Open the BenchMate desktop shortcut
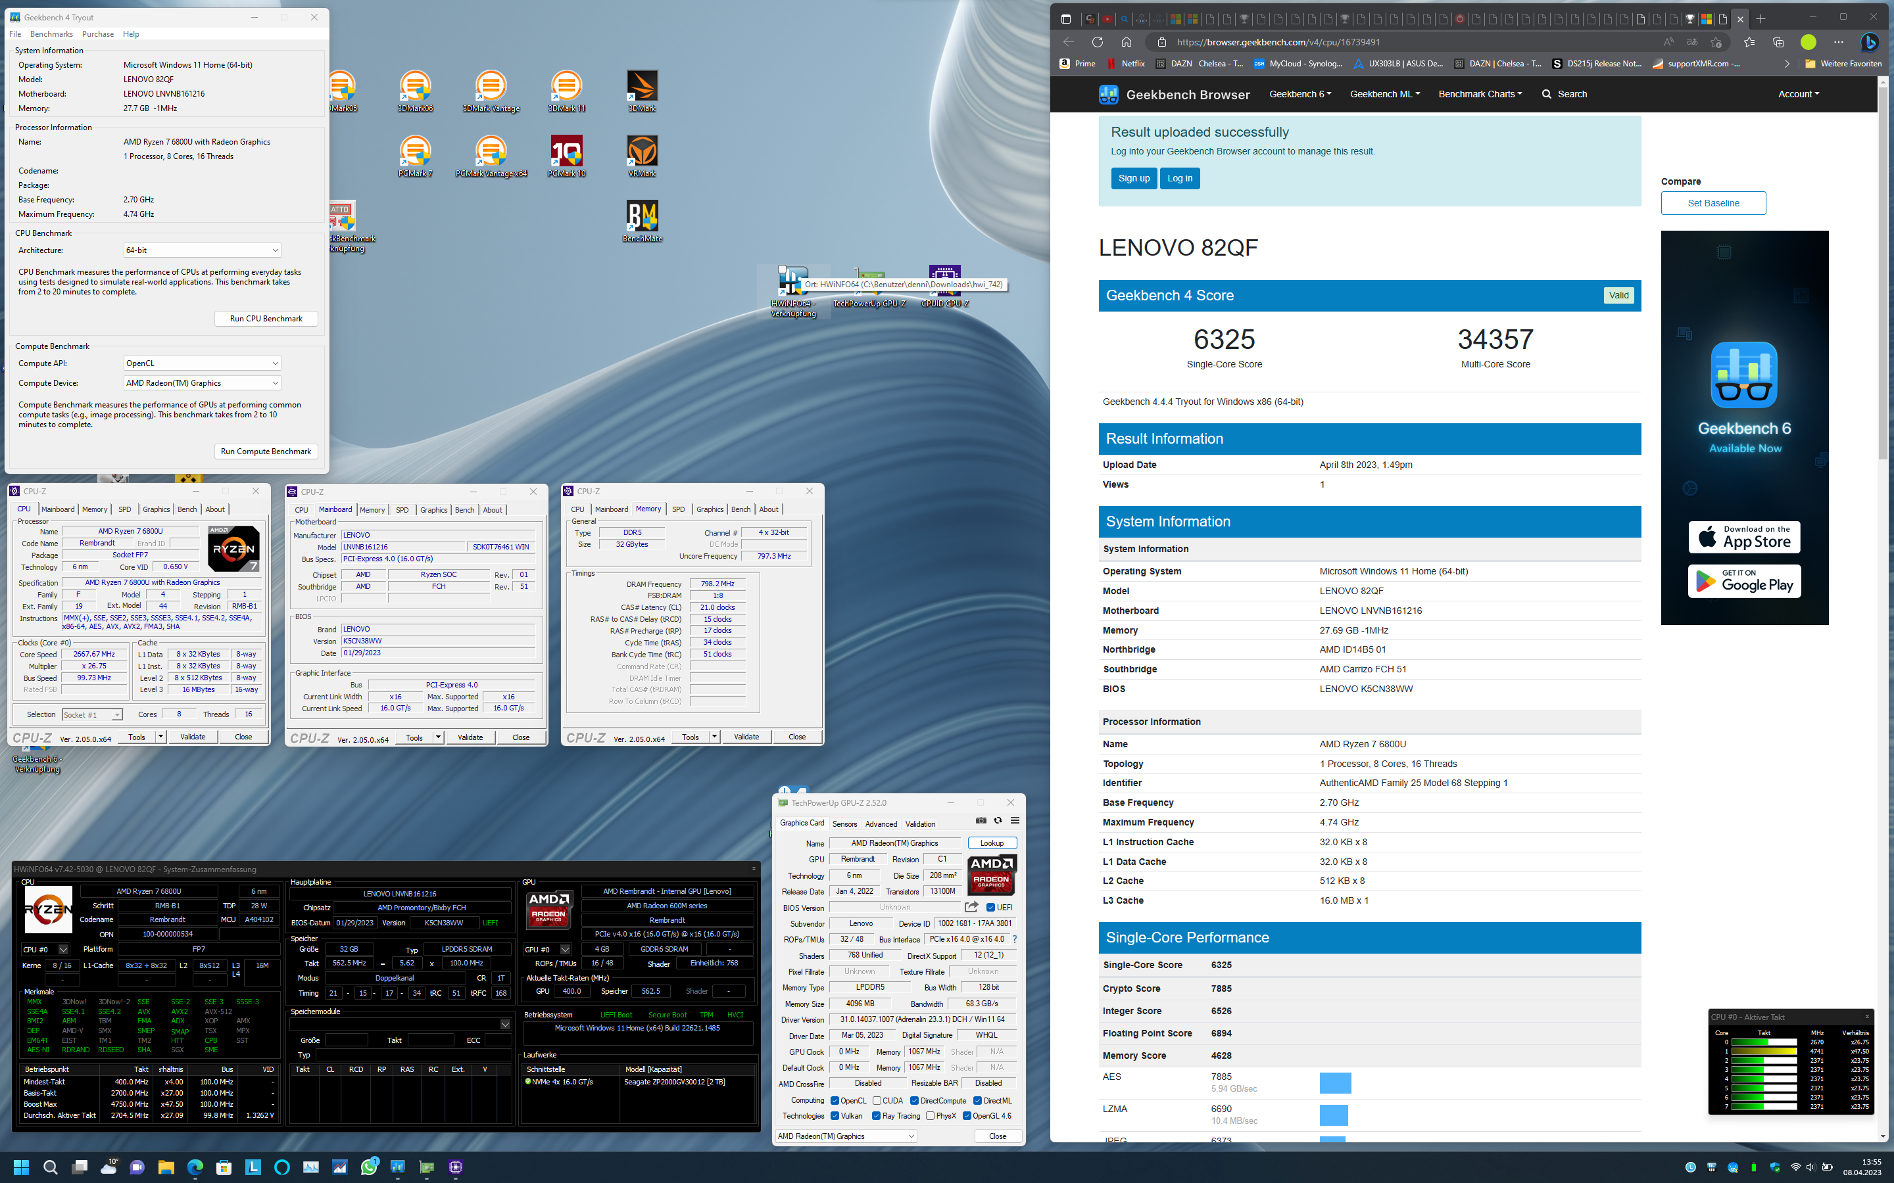Viewport: 1894px width, 1183px height. (642, 221)
